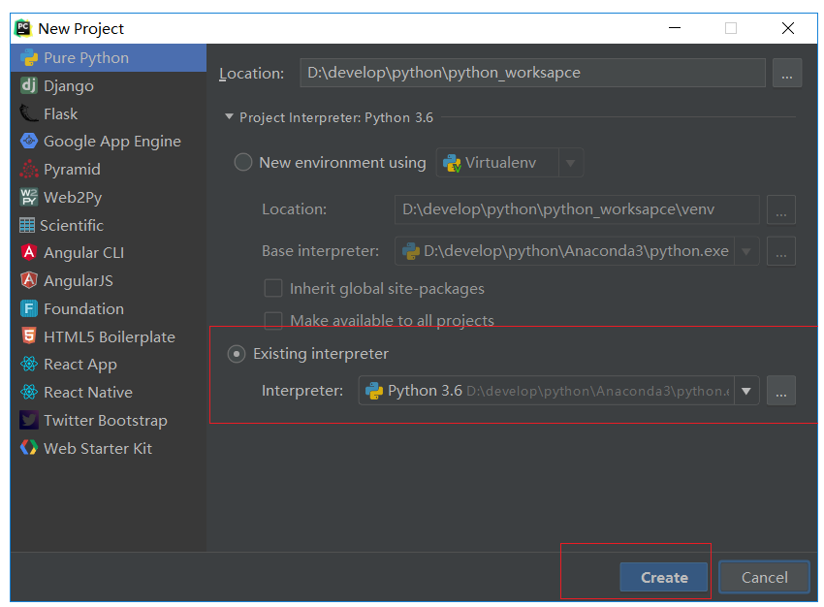Click python icon in Base interpreter field

[x=411, y=251]
